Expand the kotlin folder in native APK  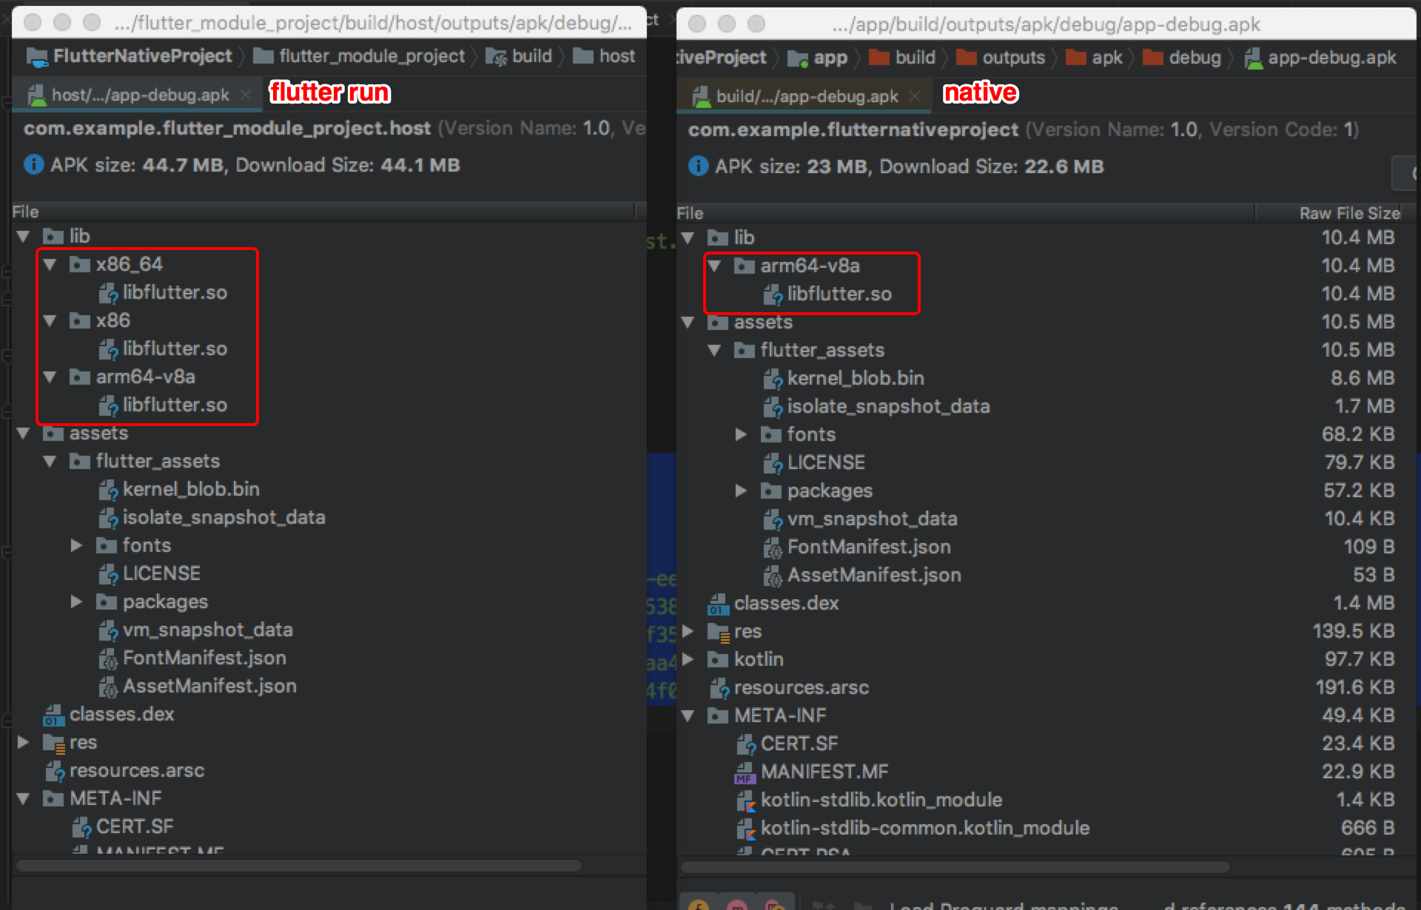pos(688,659)
